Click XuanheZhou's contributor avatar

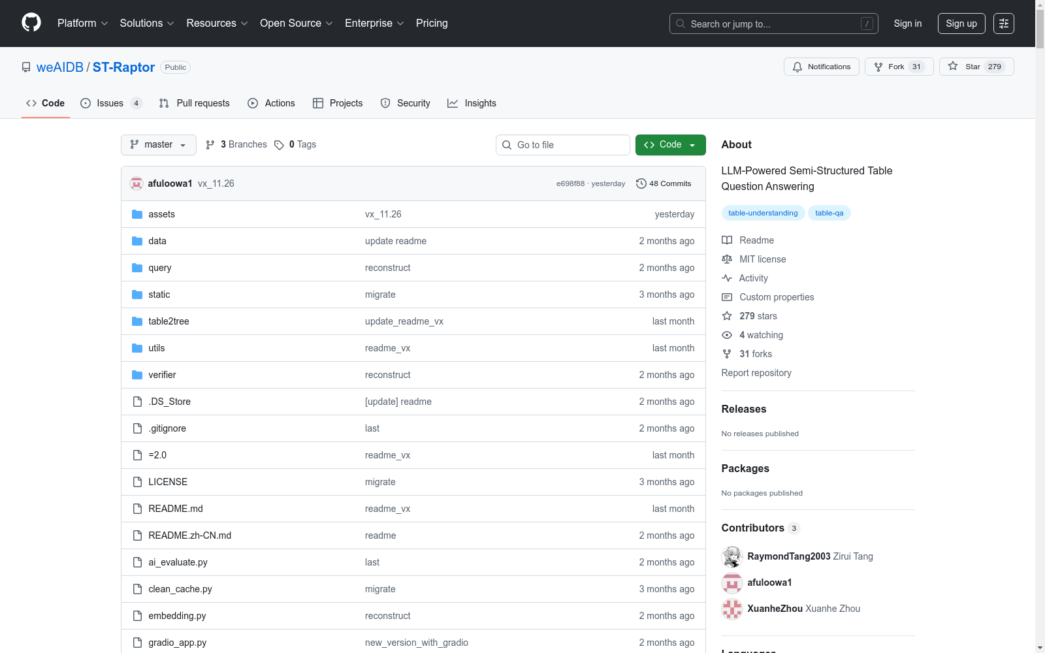point(732,609)
